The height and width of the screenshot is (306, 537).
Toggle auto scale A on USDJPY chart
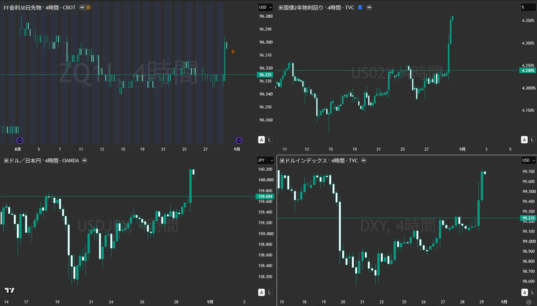[262, 292]
